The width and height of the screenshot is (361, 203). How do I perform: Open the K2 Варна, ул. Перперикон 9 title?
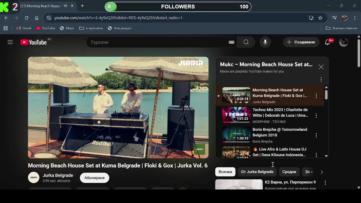pos(290,182)
